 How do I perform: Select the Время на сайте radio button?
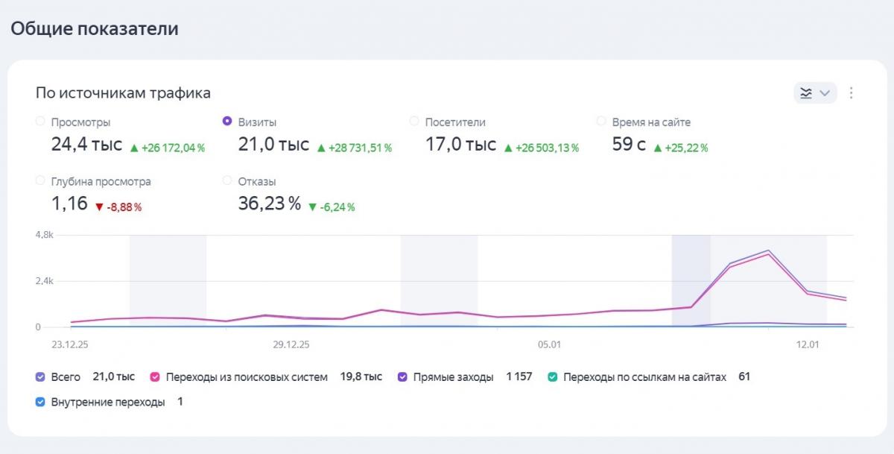pyautogui.click(x=601, y=122)
